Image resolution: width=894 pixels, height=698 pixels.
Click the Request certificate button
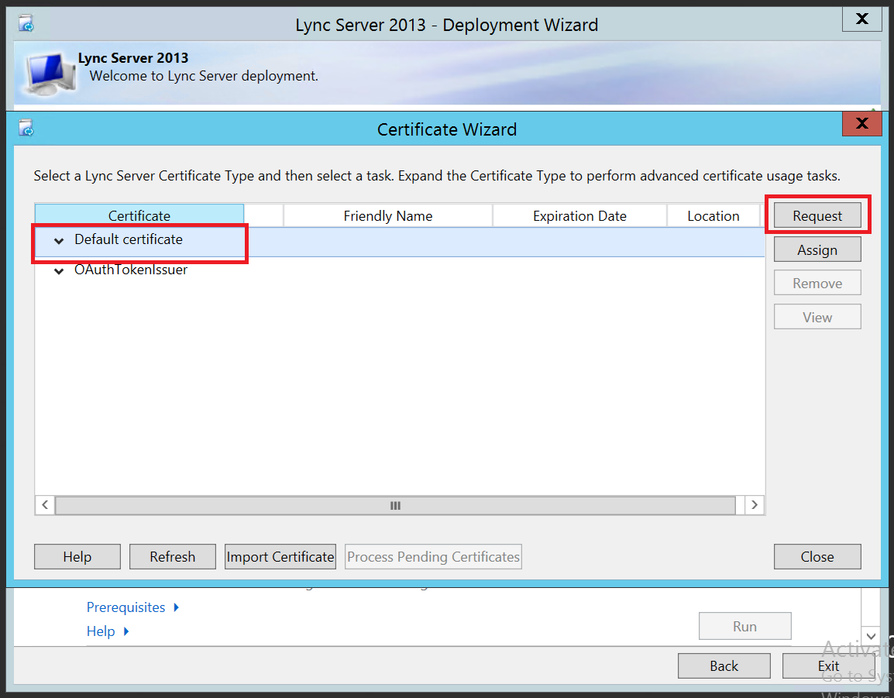pyautogui.click(x=817, y=215)
